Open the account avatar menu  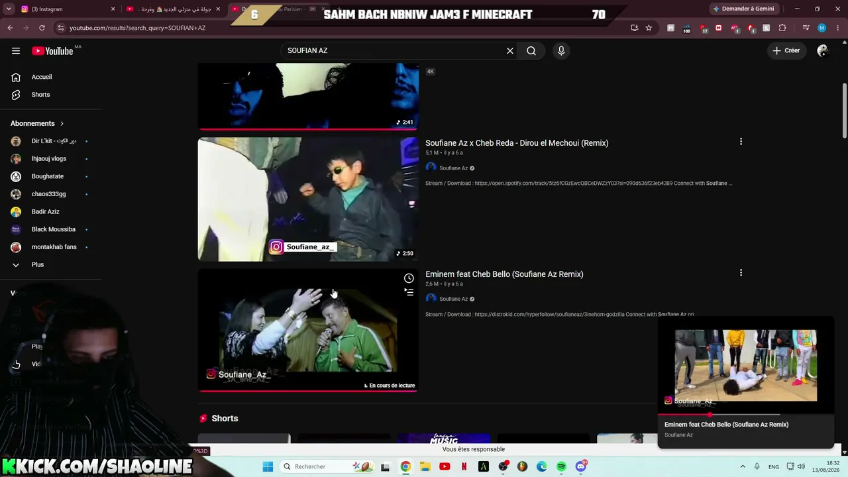(x=823, y=50)
